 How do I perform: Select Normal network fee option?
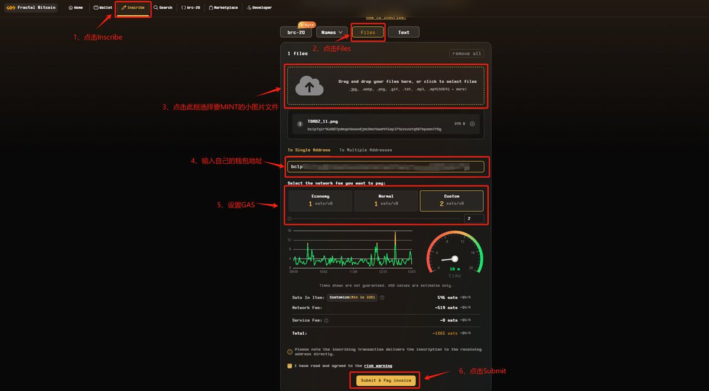[386, 200]
